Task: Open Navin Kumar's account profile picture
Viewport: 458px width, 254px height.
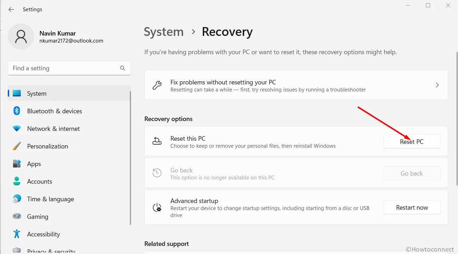Action: (21, 36)
